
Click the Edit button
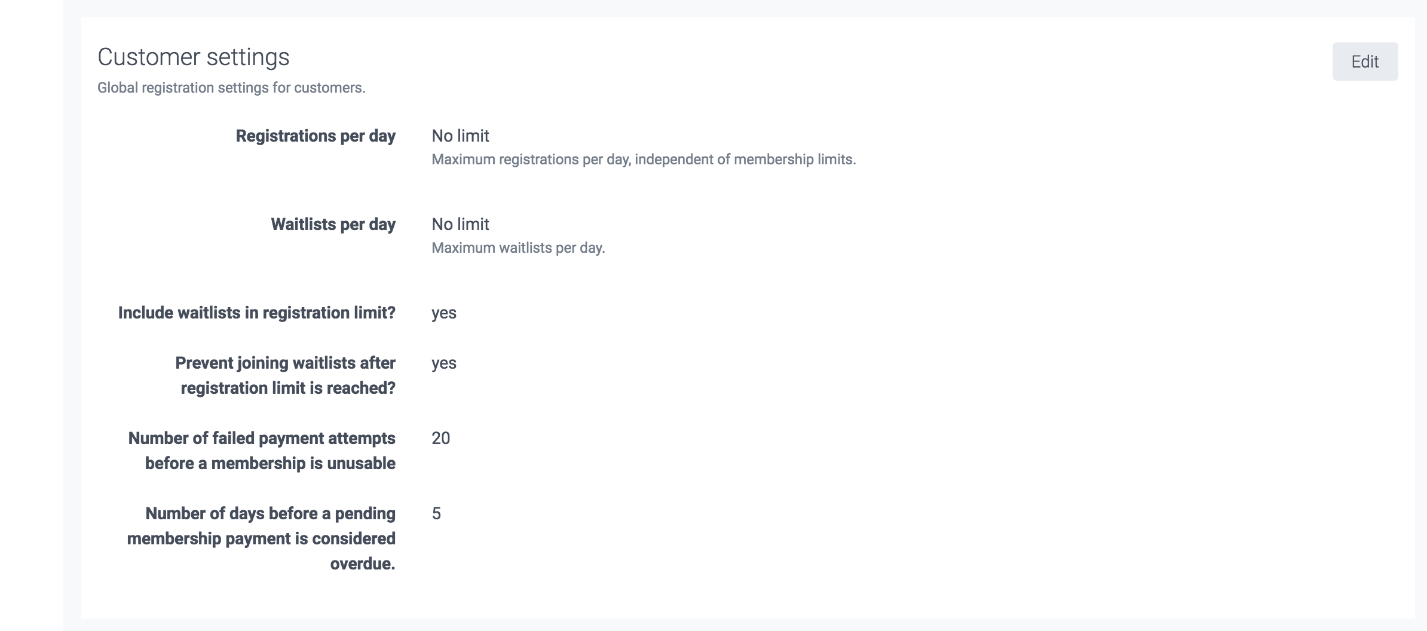1364,62
